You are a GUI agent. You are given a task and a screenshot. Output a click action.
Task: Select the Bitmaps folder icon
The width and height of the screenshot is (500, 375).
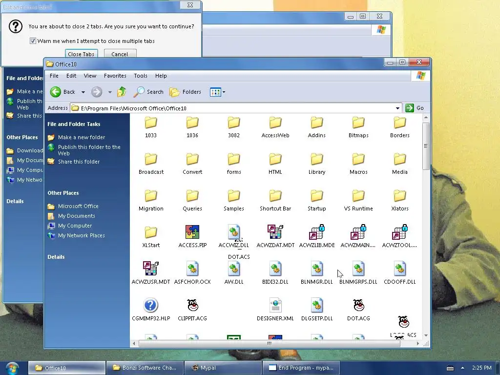tap(358, 123)
